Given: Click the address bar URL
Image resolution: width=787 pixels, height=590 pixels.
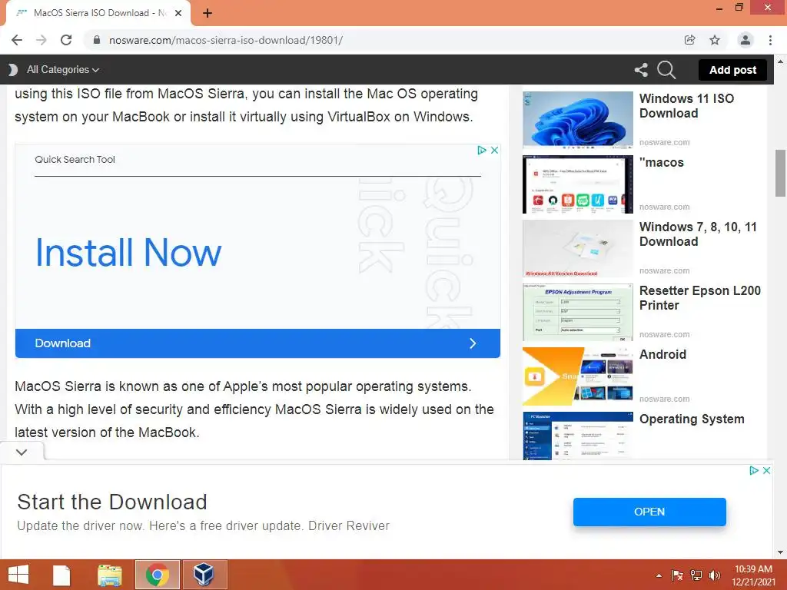Looking at the screenshot, I should pos(226,40).
